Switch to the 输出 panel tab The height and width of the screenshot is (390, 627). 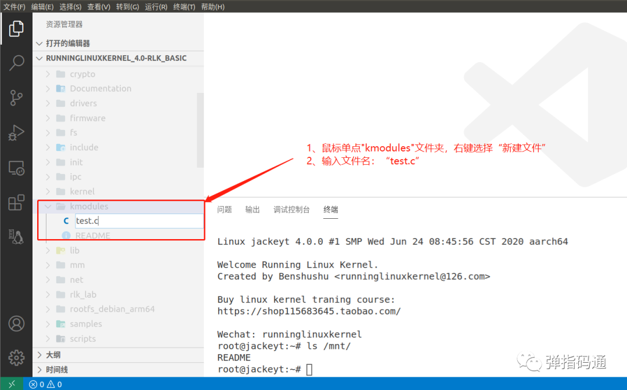tap(253, 210)
